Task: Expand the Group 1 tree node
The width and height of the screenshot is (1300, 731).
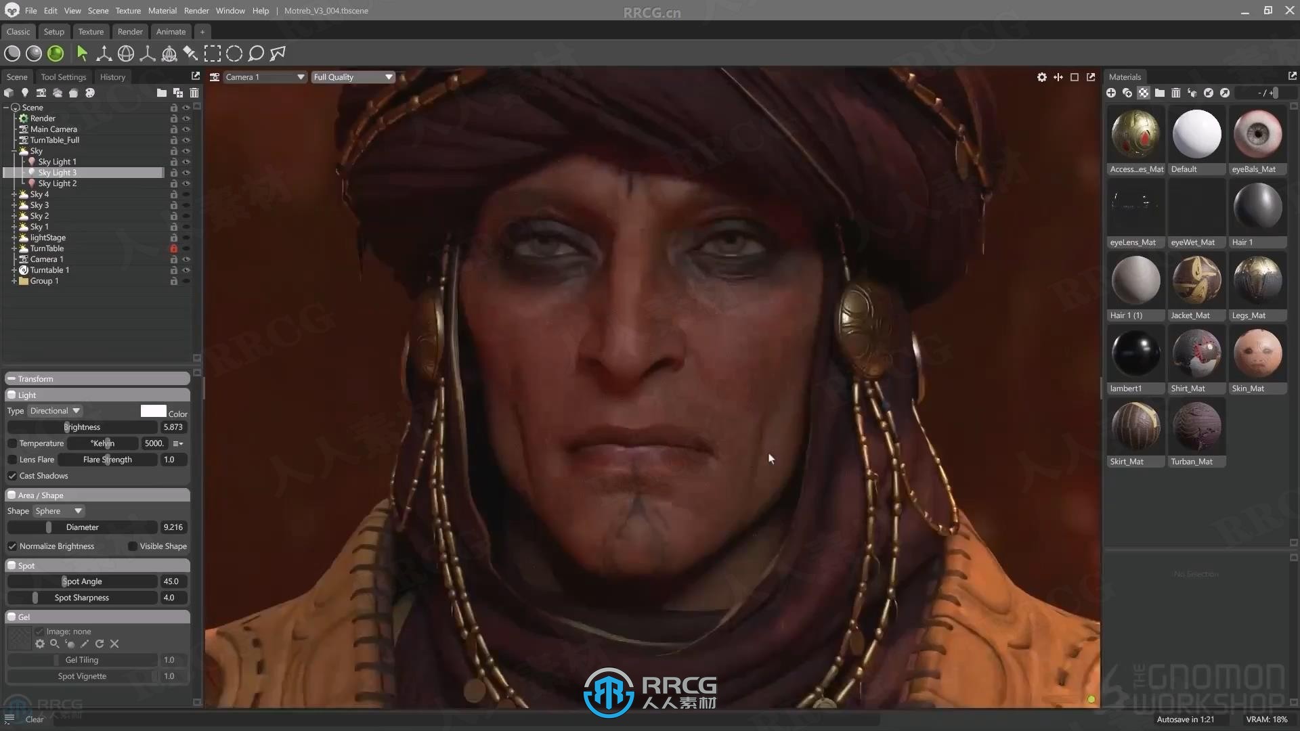Action: click(x=14, y=281)
